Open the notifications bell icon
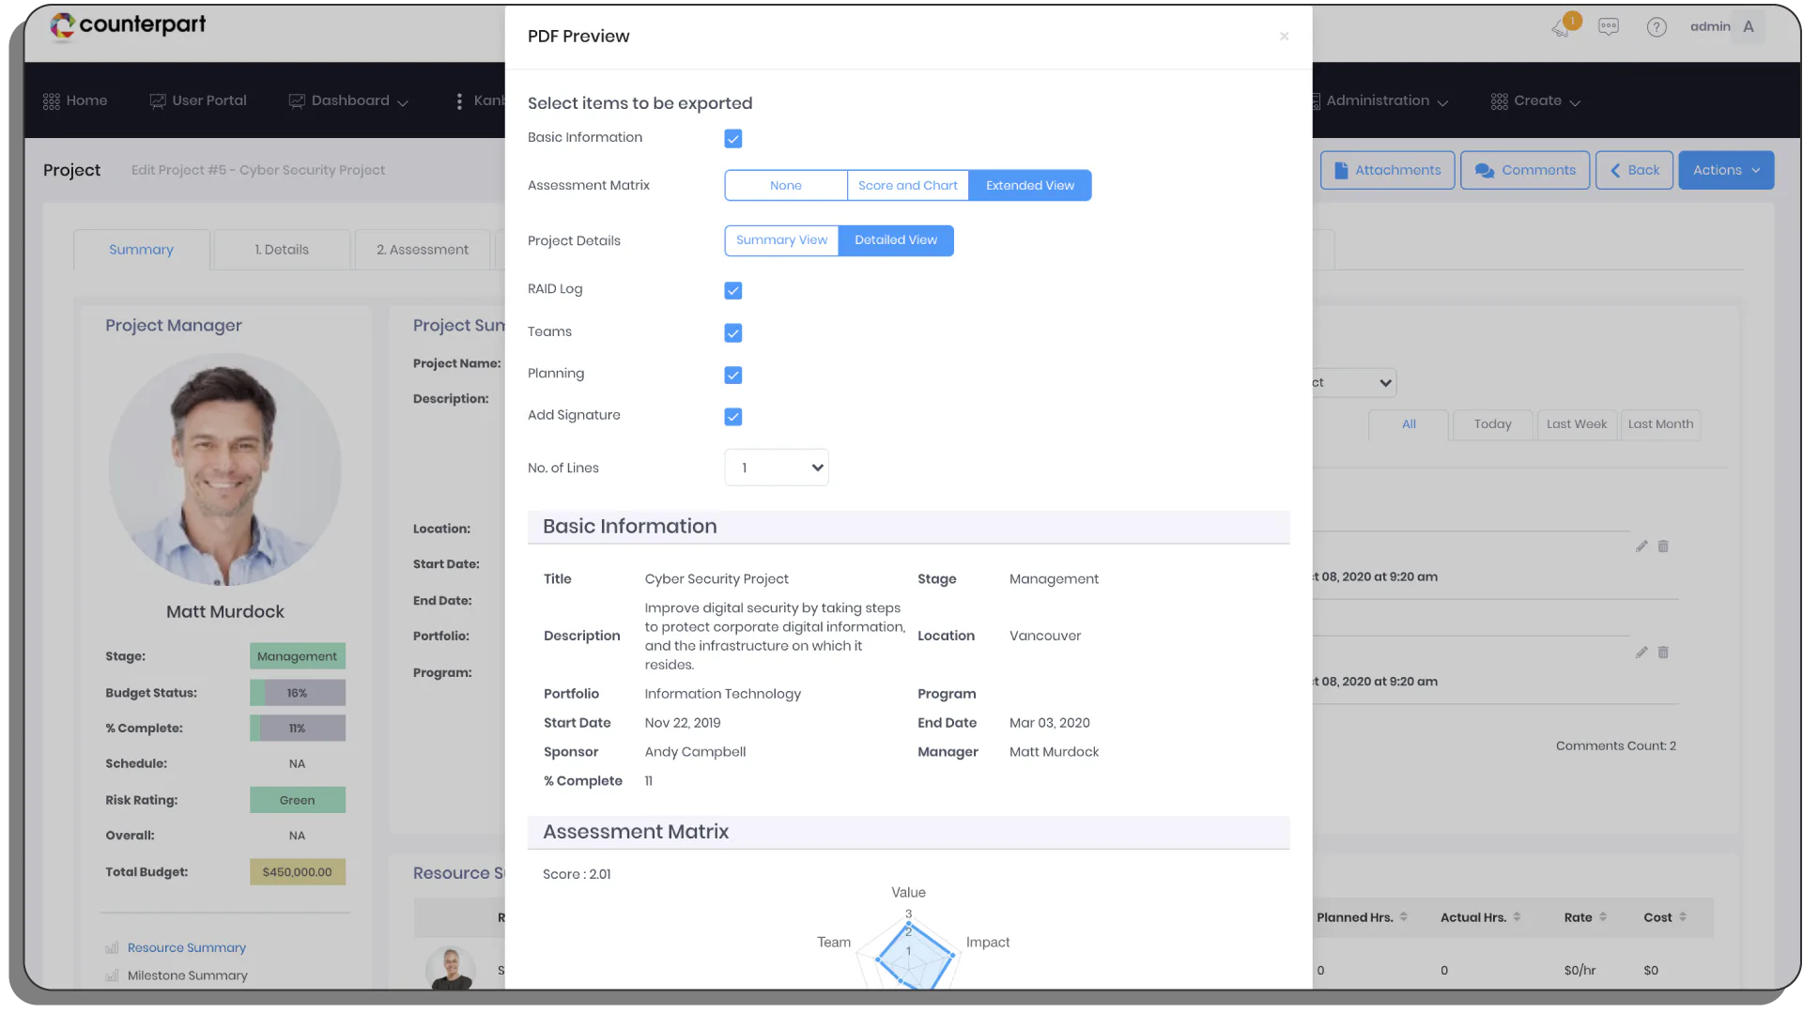Screen dimensions: 1803x1014 (1562, 27)
